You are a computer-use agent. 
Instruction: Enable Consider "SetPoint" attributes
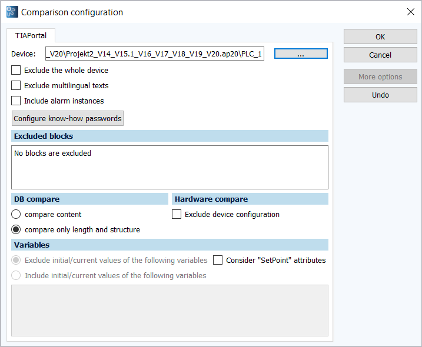point(218,260)
